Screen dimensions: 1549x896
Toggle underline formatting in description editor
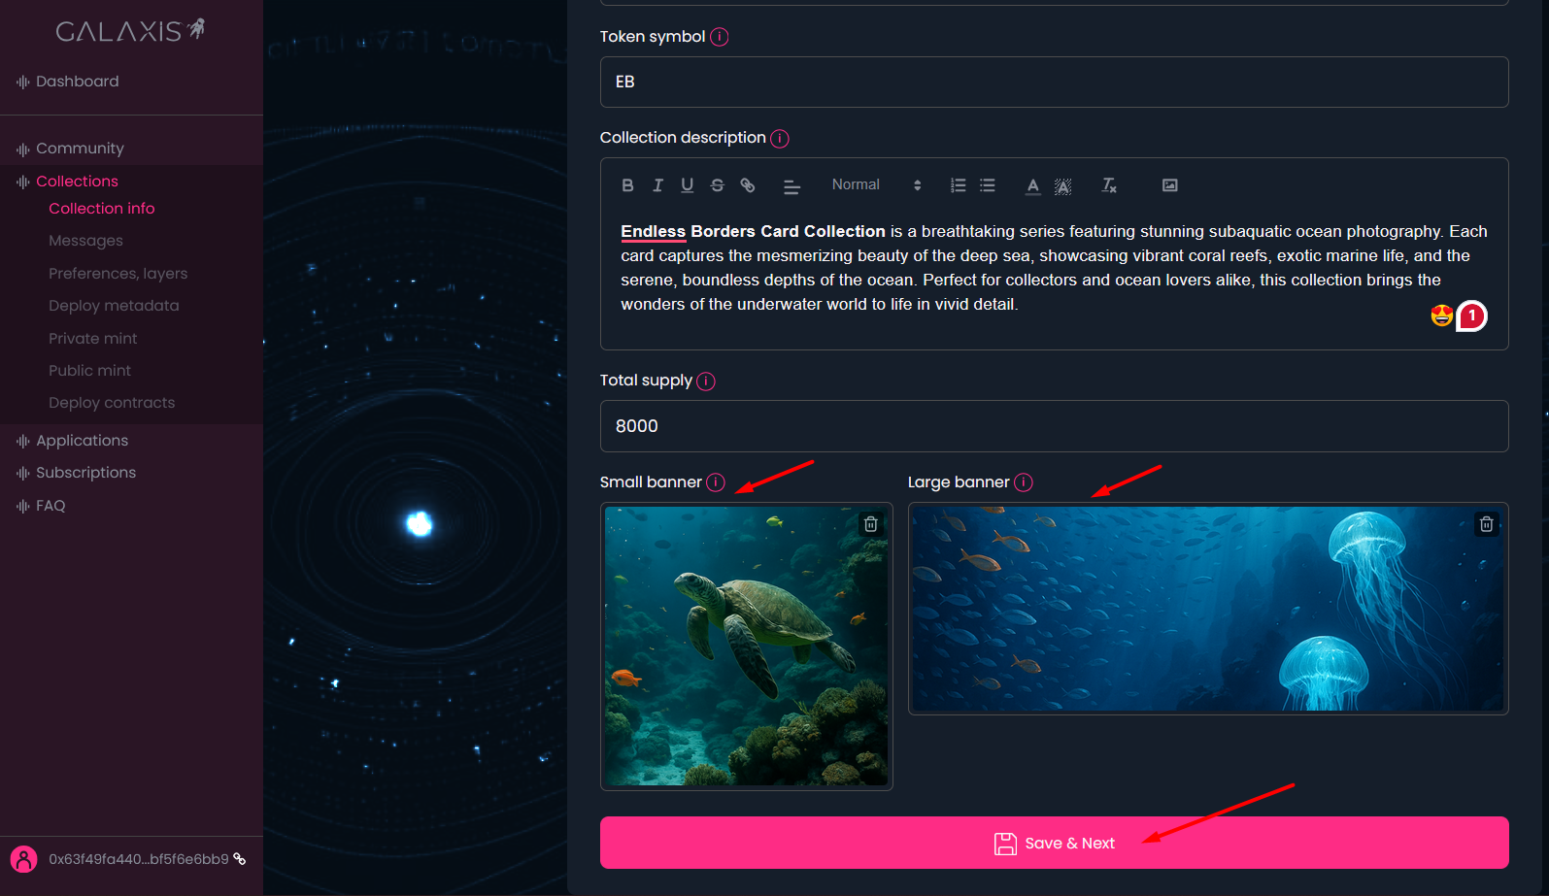click(x=688, y=185)
